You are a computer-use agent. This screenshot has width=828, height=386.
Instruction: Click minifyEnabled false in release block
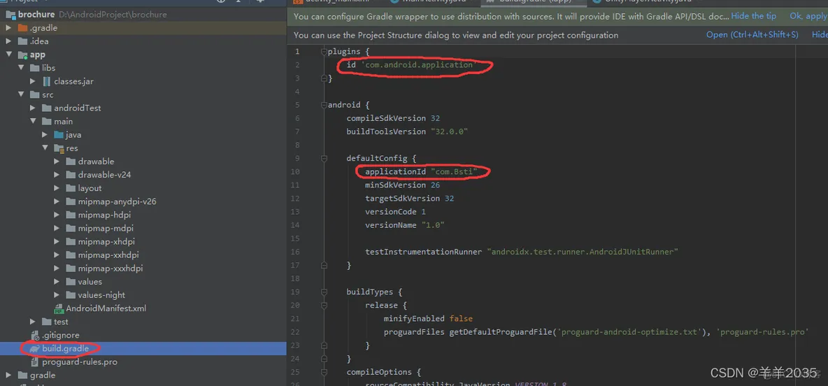tap(428, 318)
